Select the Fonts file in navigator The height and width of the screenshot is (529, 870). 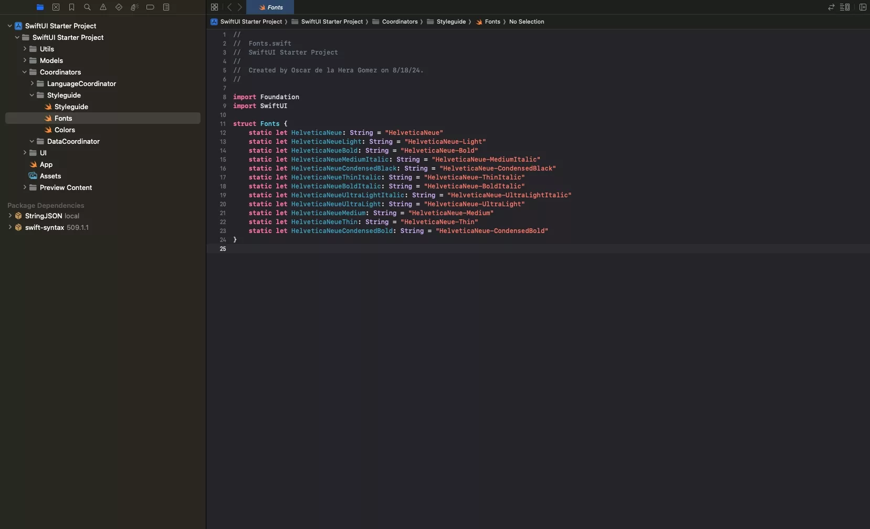(x=103, y=118)
